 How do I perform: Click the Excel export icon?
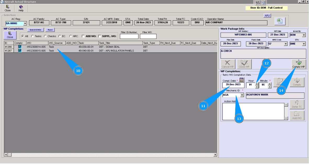280,21
